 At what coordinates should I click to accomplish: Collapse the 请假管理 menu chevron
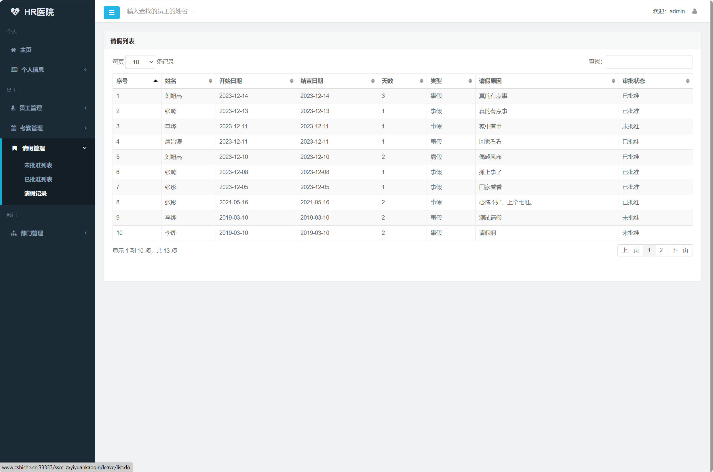click(85, 148)
